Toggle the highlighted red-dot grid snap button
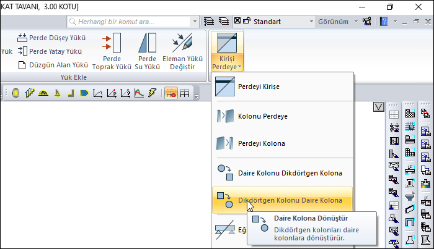Viewport: 434px width, 249px height. [170, 93]
